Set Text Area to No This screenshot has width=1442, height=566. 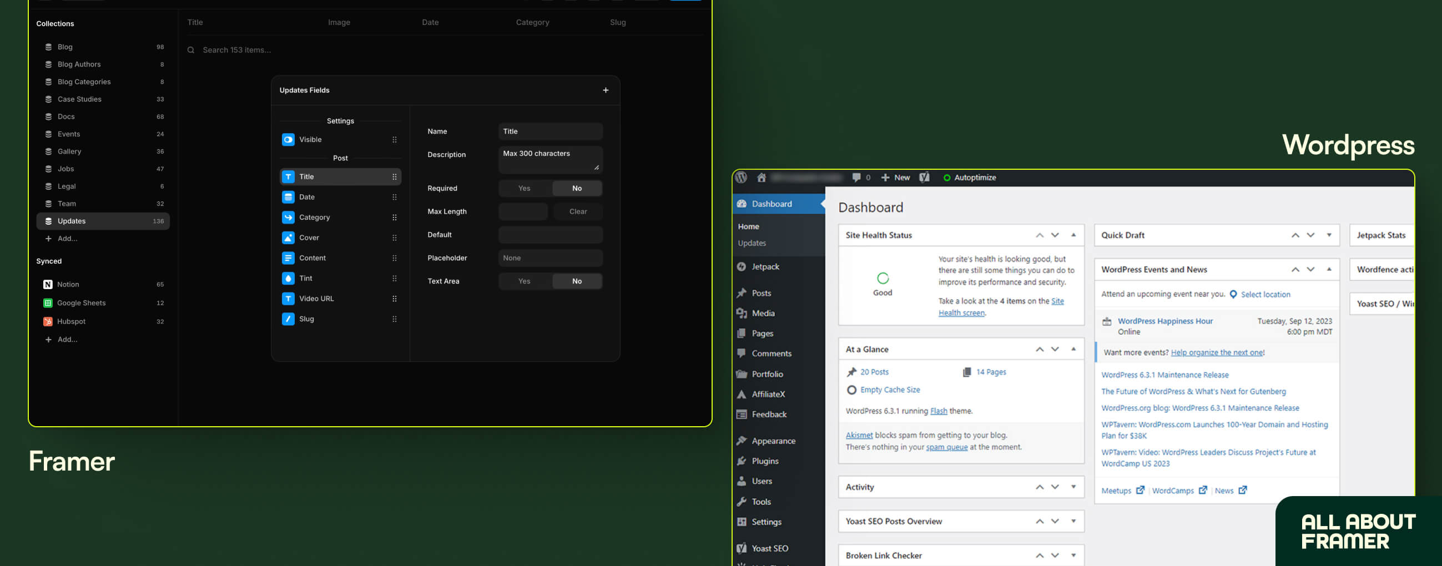coord(577,281)
